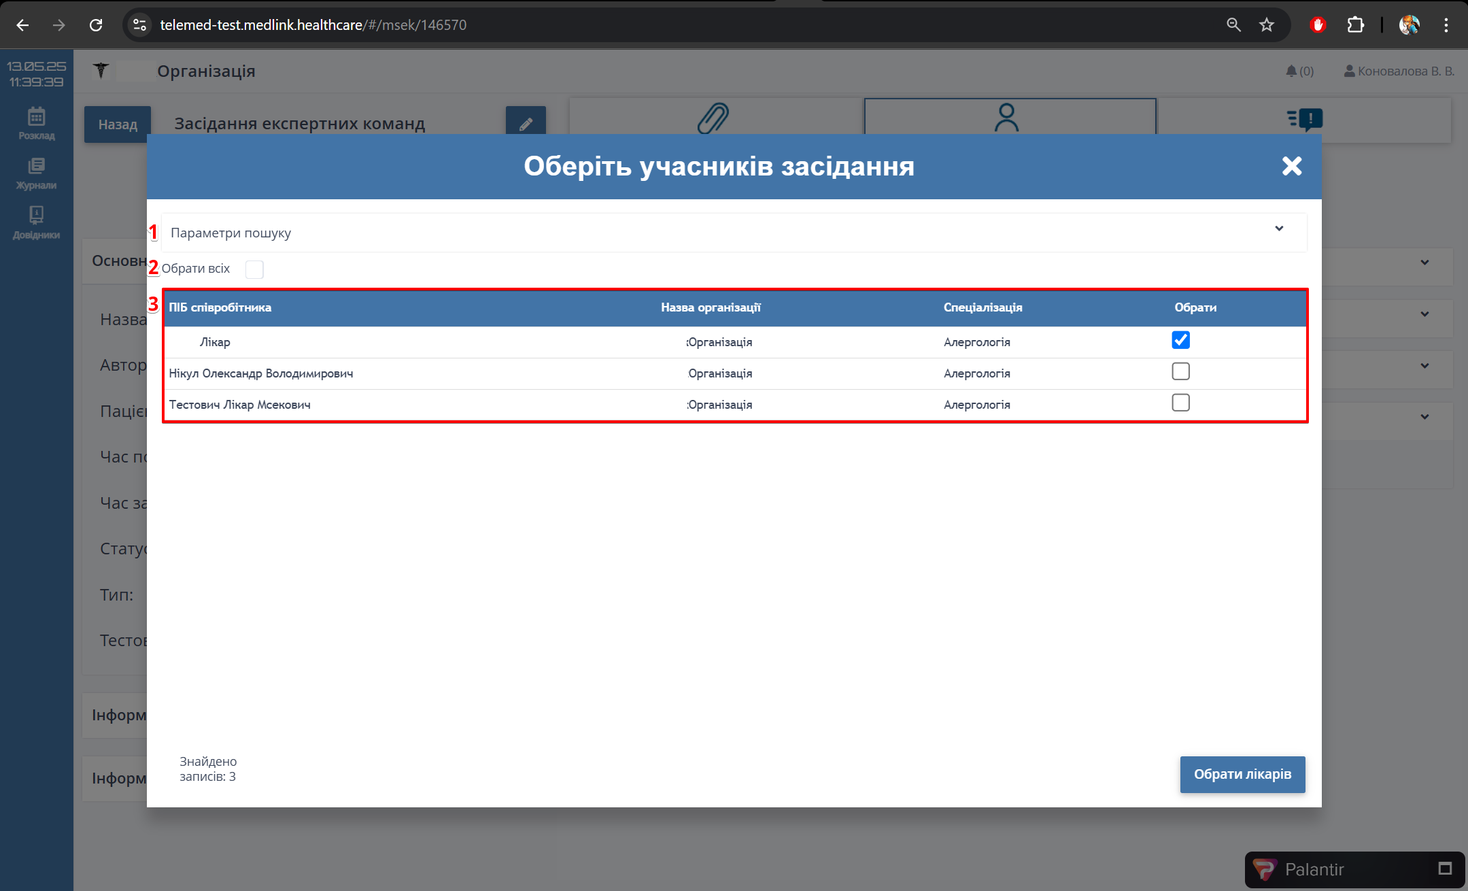Screen dimensions: 1468x891
Task: Click the Обрати лікарів button
Action: point(1242,774)
